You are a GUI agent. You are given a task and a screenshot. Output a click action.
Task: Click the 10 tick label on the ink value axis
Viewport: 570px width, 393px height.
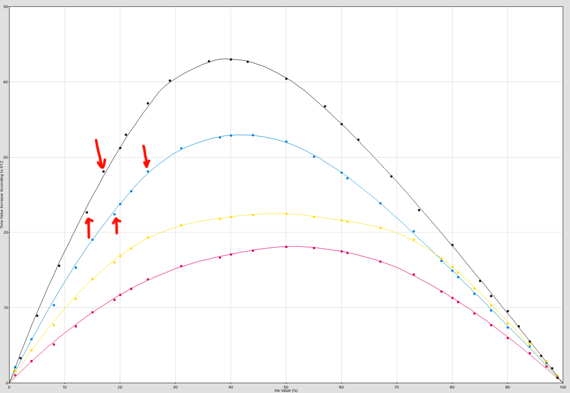pos(64,387)
